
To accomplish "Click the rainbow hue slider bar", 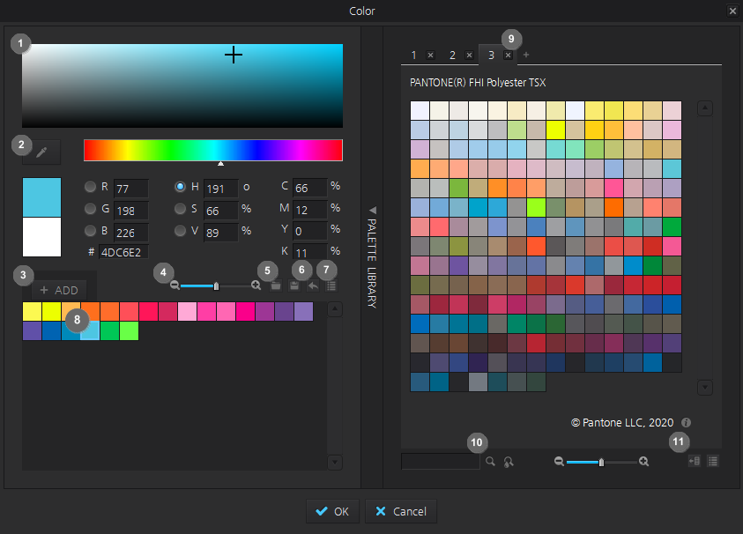I will click(213, 150).
